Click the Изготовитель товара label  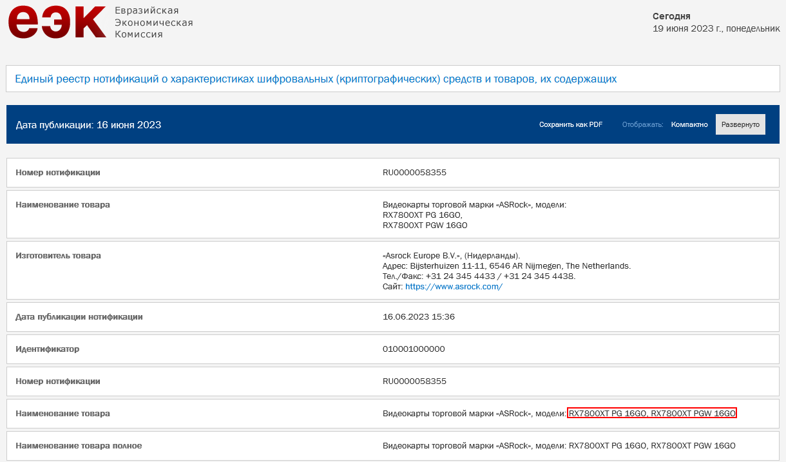pos(58,256)
